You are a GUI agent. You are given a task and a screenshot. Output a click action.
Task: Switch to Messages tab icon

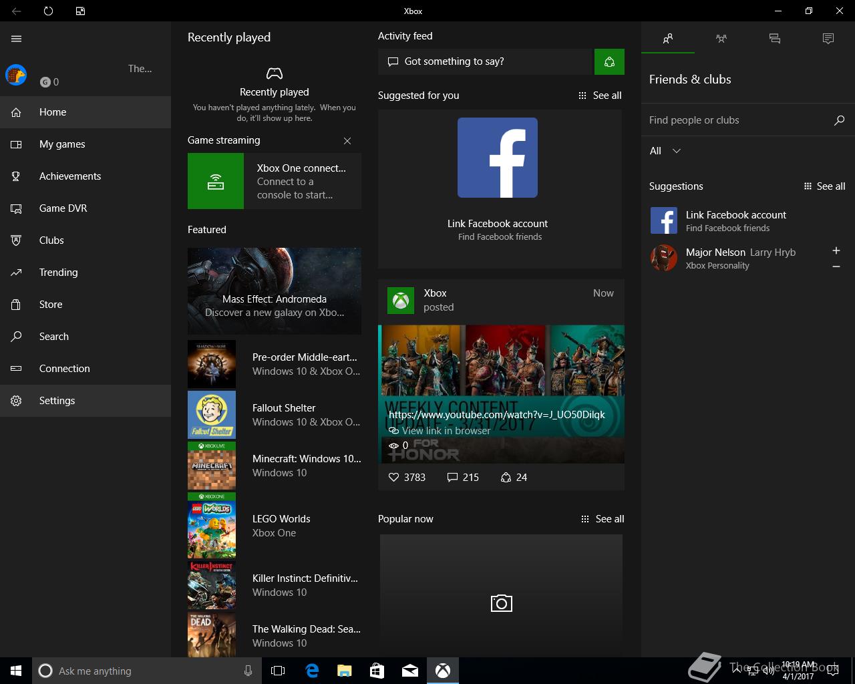775,39
